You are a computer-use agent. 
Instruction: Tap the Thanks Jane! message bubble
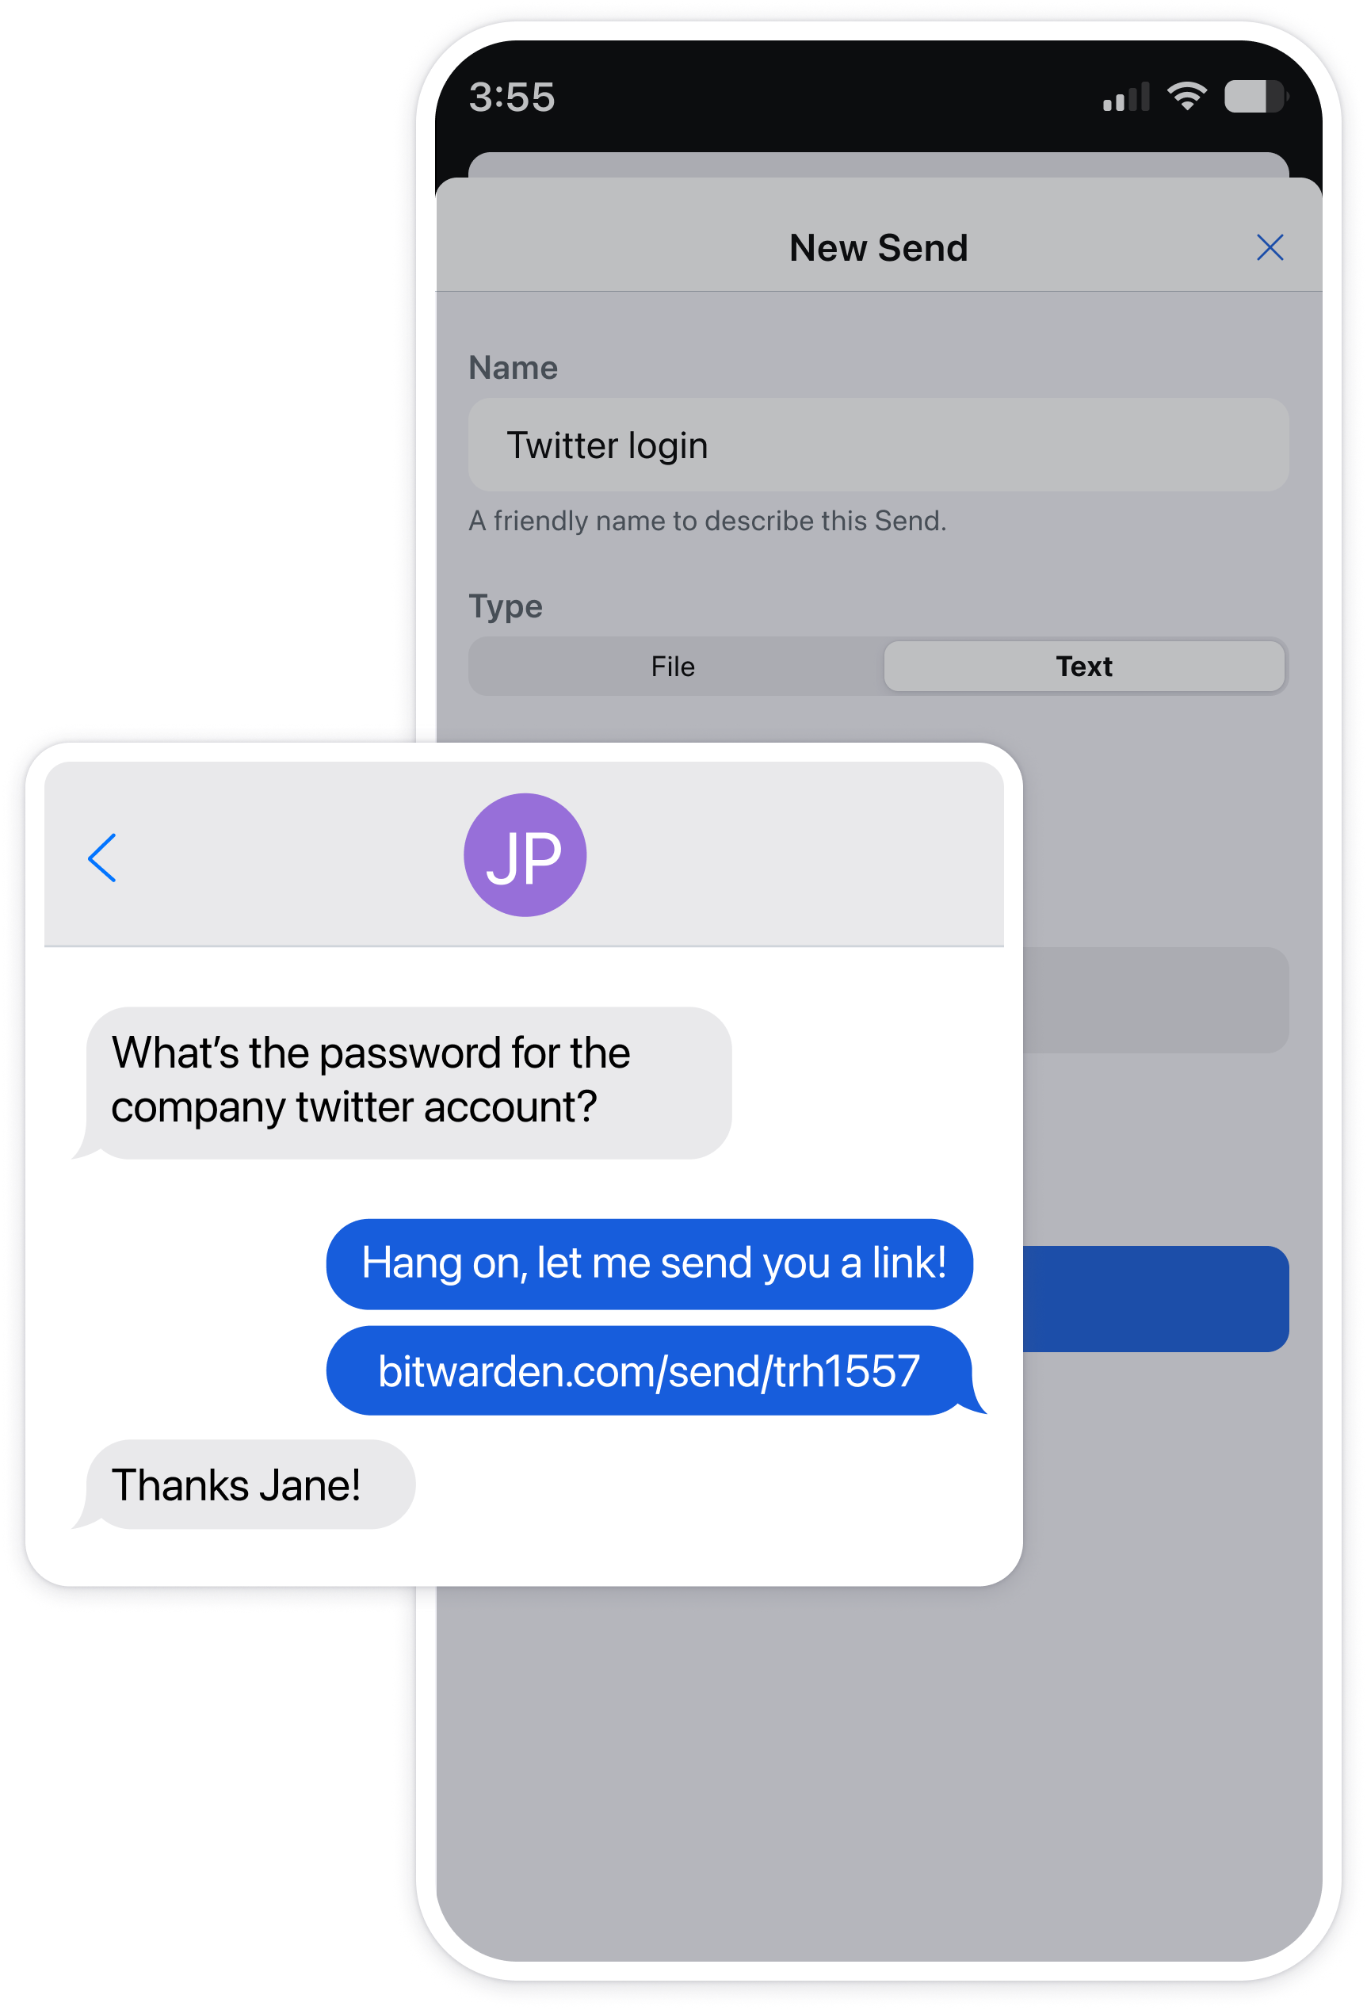click(x=244, y=1485)
